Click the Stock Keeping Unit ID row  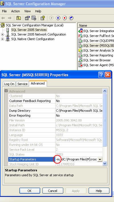(55, 164)
